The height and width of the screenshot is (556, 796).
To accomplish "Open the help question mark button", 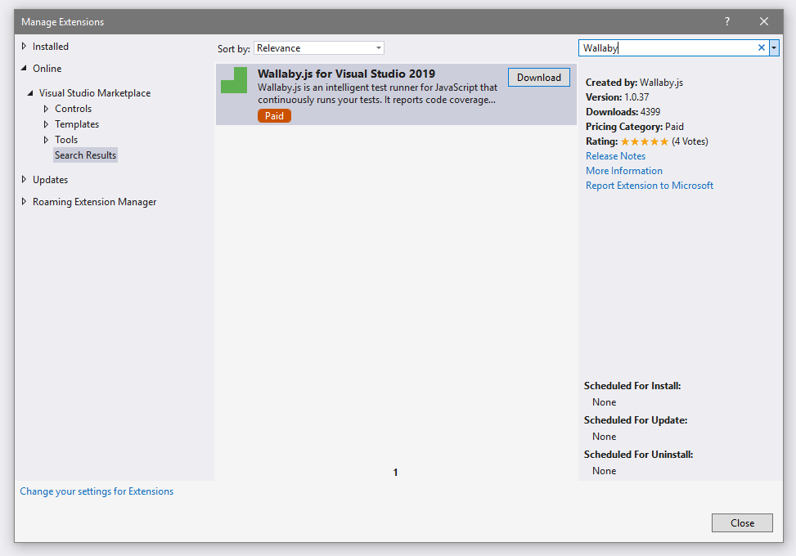I will tap(727, 21).
